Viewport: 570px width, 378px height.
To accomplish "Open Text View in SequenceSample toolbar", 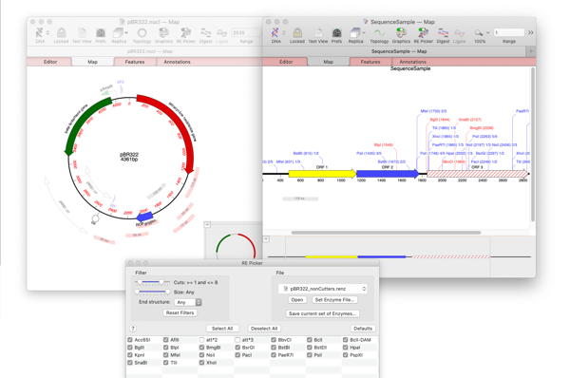I will pyautogui.click(x=318, y=33).
